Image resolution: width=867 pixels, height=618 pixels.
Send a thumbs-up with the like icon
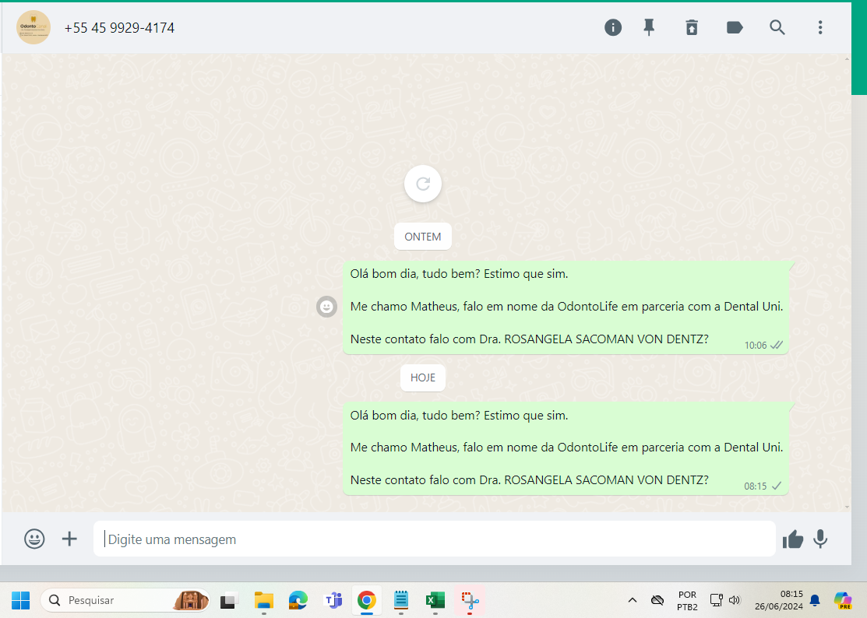tap(793, 539)
